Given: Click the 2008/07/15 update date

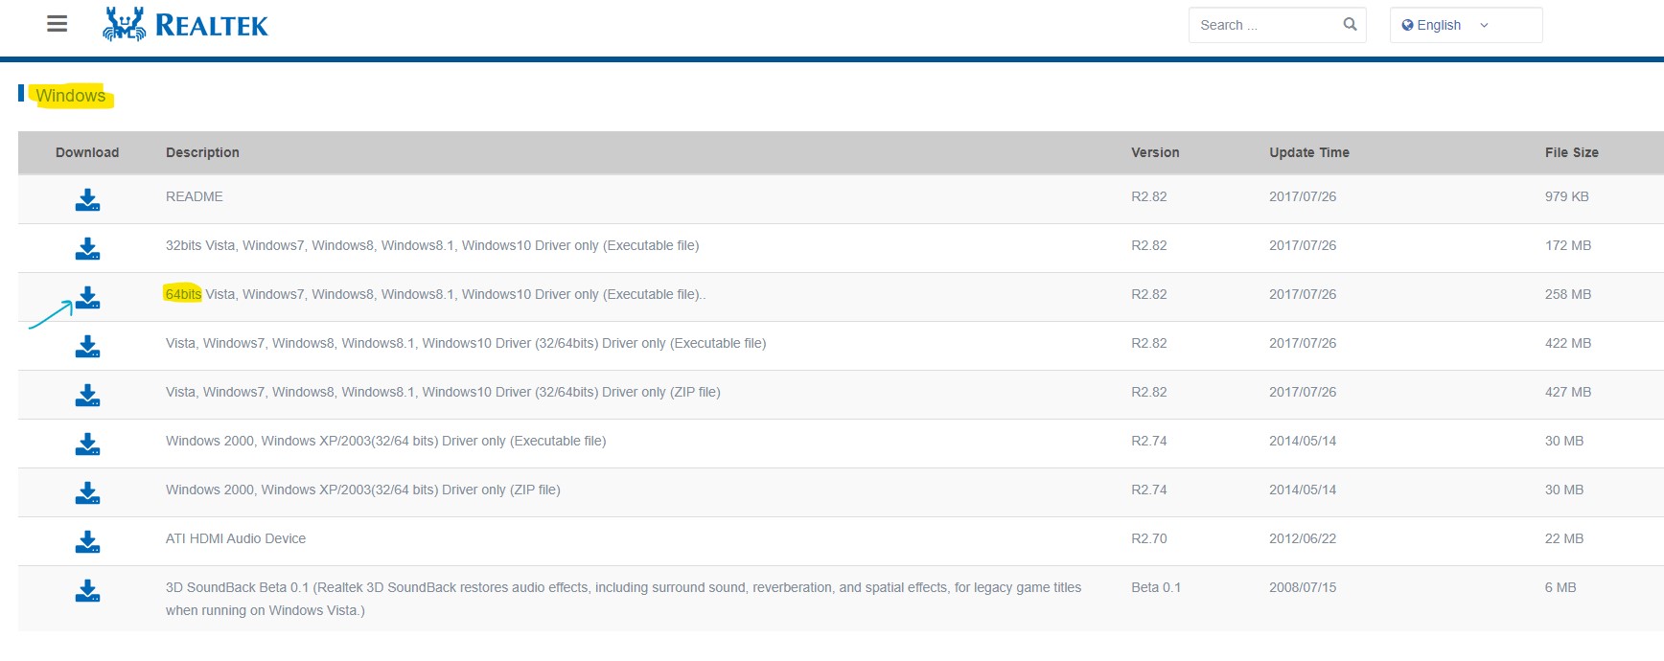Looking at the screenshot, I should (x=1303, y=587).
